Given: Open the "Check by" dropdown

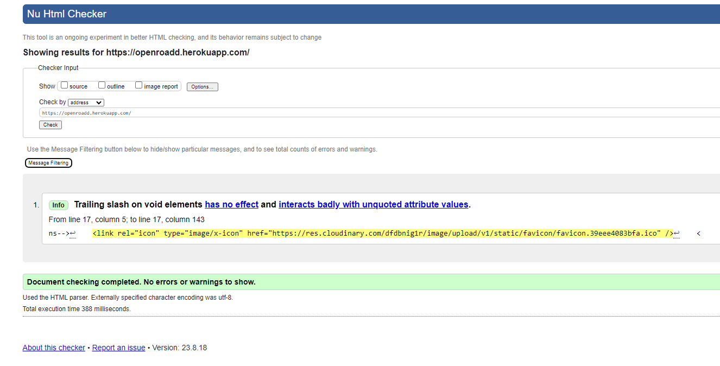Looking at the screenshot, I should coord(85,102).
